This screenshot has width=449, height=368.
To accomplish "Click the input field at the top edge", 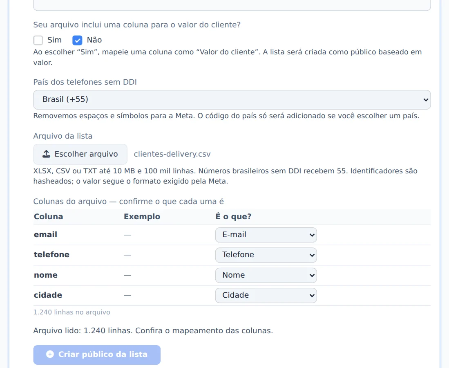I will tap(232, 5).
